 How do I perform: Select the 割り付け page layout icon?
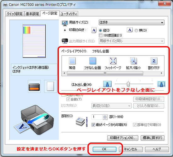(x=154, y=61)
